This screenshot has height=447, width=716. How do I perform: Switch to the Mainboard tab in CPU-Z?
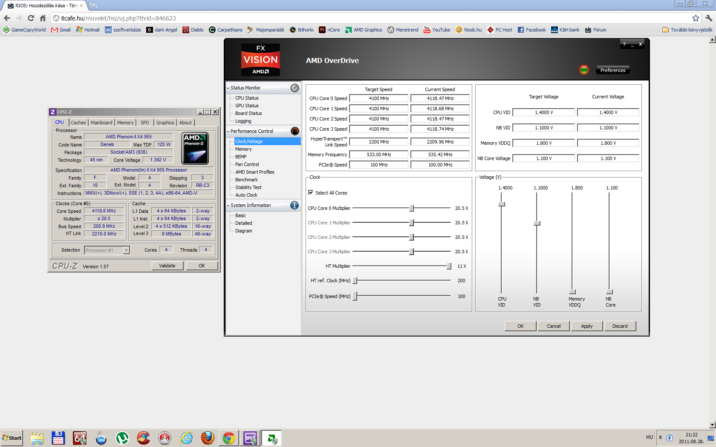[x=101, y=123]
